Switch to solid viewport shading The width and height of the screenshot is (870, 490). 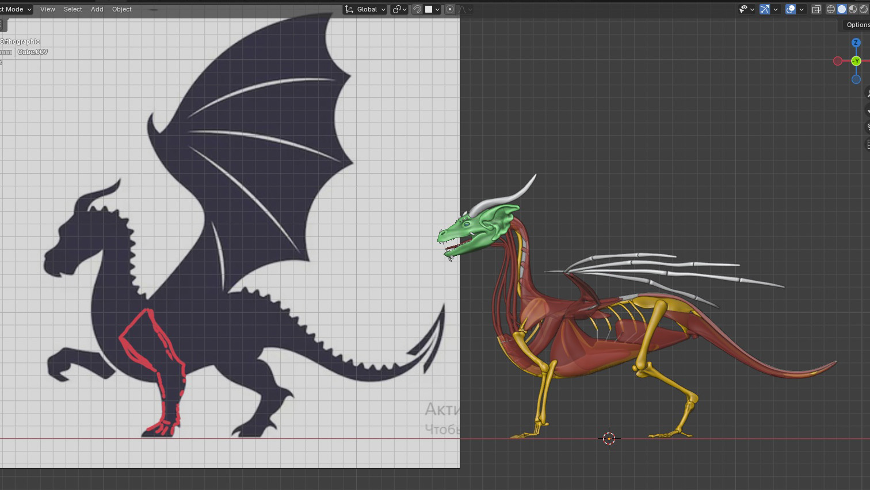pos(842,9)
